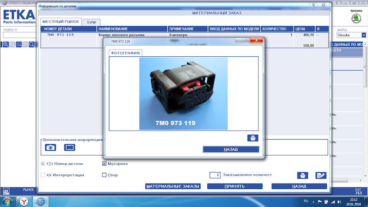Switch to the МЕСТНЫЙ РЫНОК tab
This screenshot has width=368, height=207.
[61, 21]
